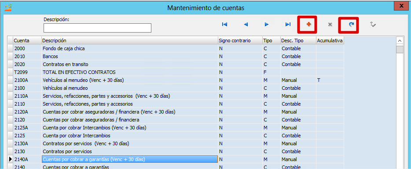The height and width of the screenshot is (169, 411).
Task: Select the Bancos account row
Action: 176,56
